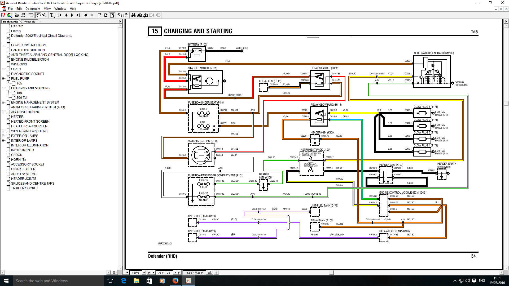
Task: Rotate view counter-clockwise
Action: tap(120, 15)
